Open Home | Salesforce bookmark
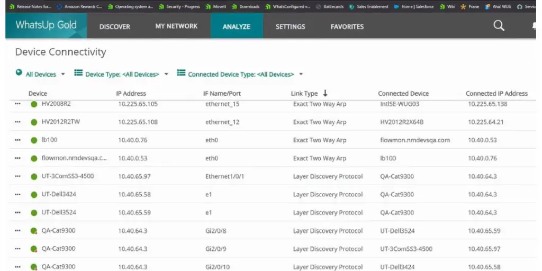This screenshot has height=271, width=542. [x=413, y=6]
